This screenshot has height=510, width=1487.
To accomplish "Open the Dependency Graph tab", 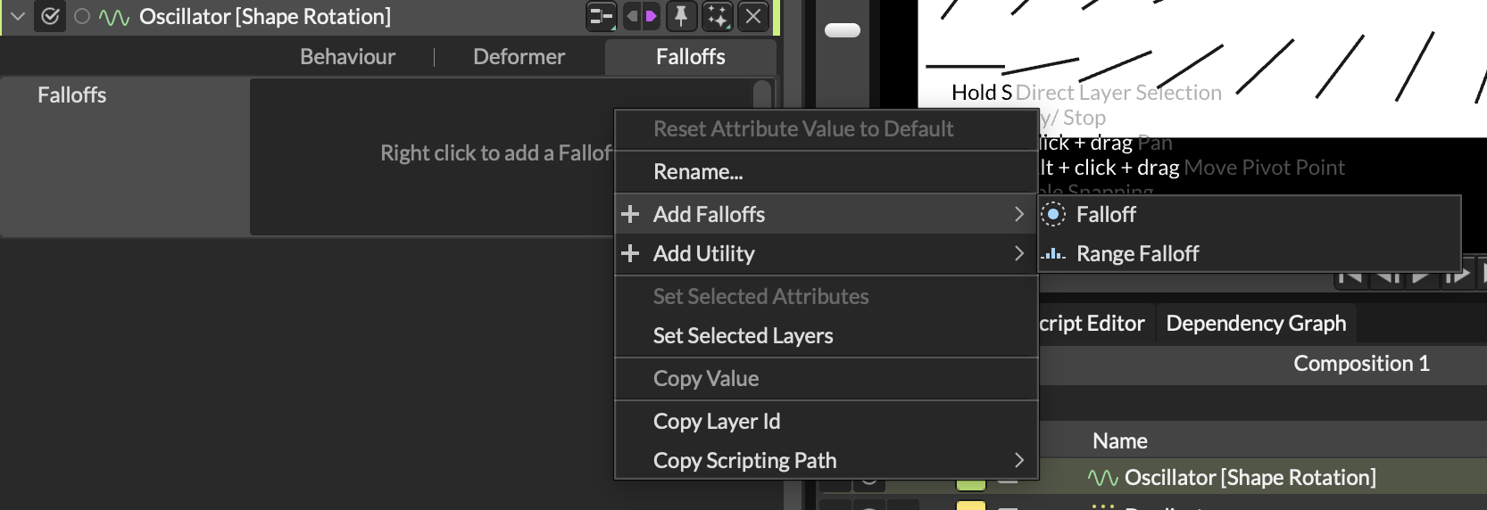I will click(1256, 324).
